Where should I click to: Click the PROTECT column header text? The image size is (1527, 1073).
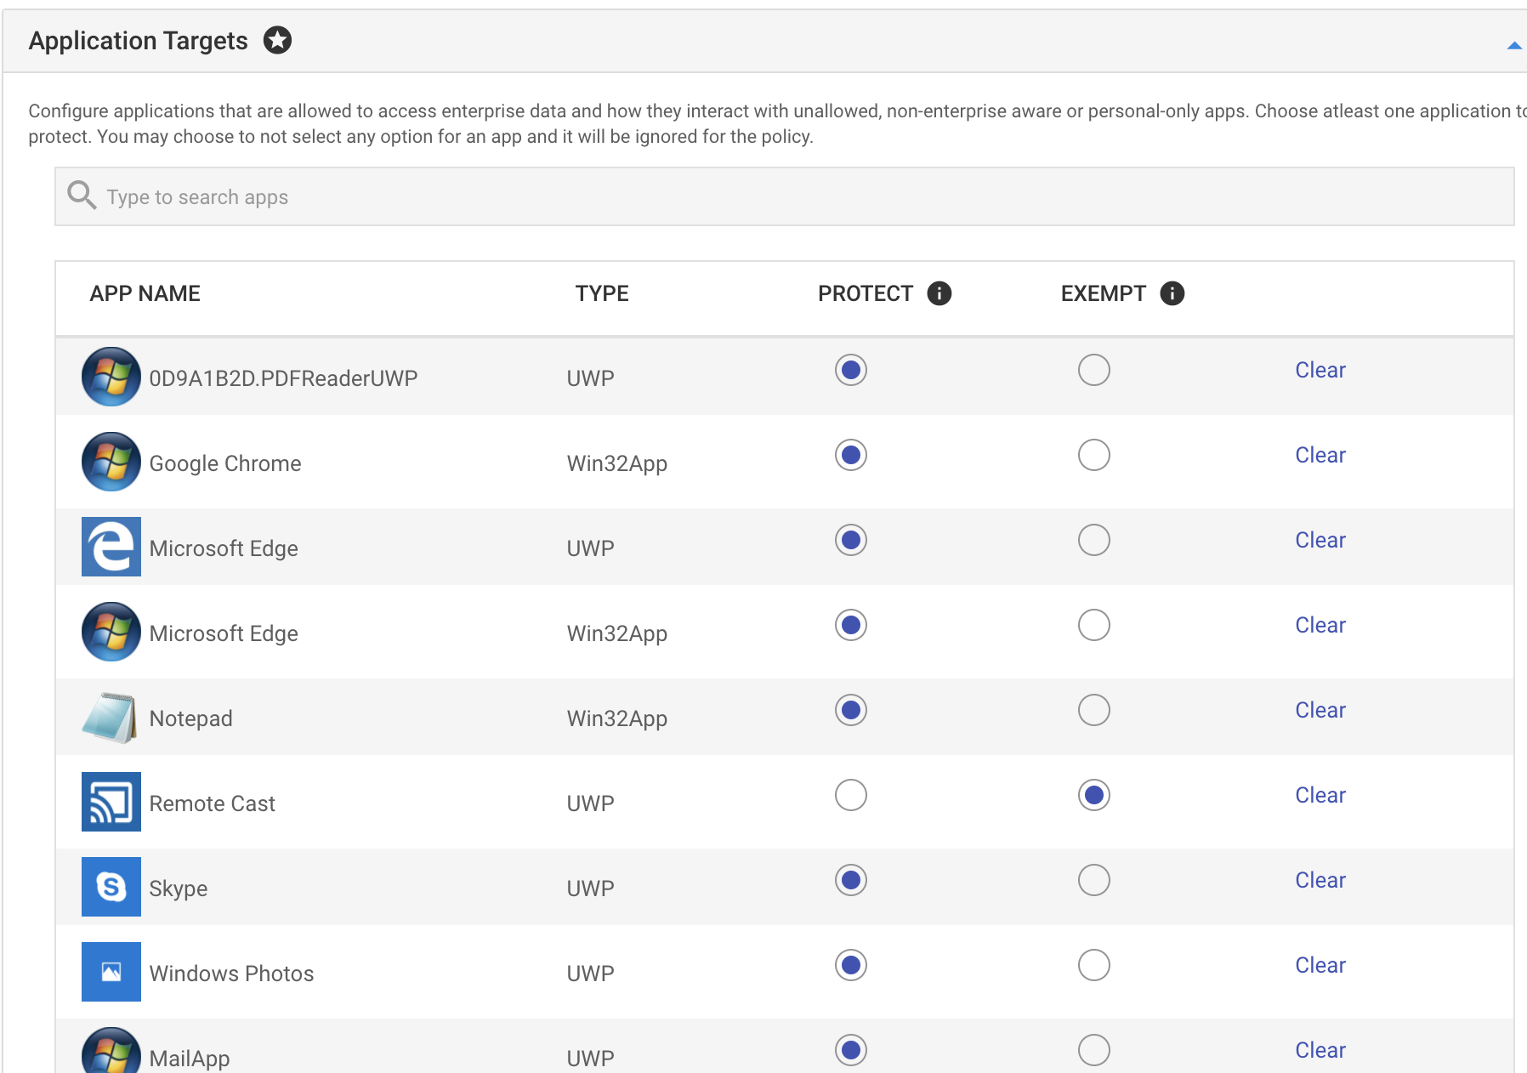pos(866,293)
